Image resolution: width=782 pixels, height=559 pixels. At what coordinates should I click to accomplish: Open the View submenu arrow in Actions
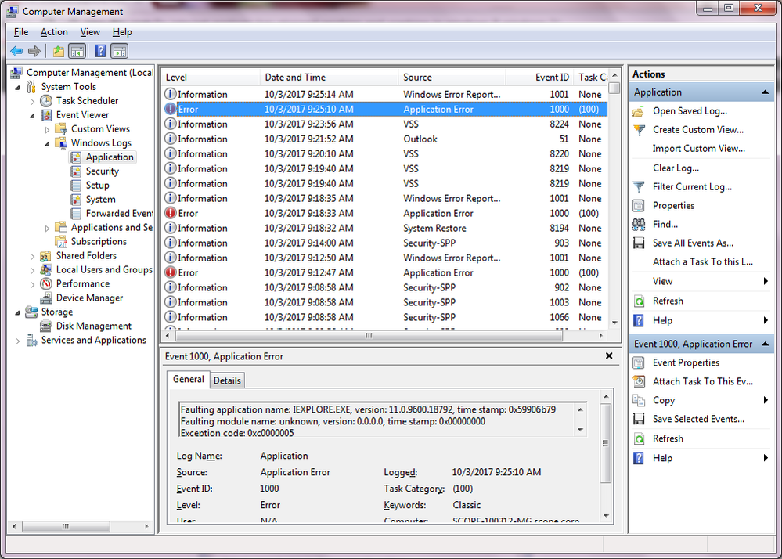(x=766, y=281)
